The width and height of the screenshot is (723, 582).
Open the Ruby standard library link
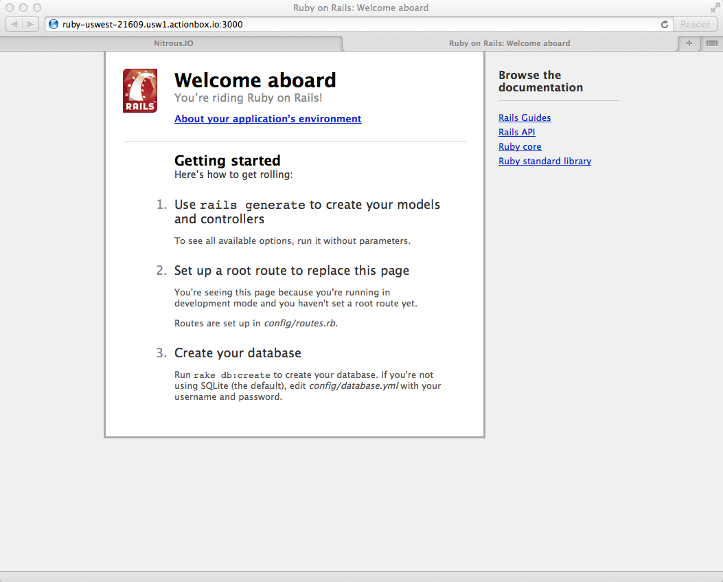[544, 161]
